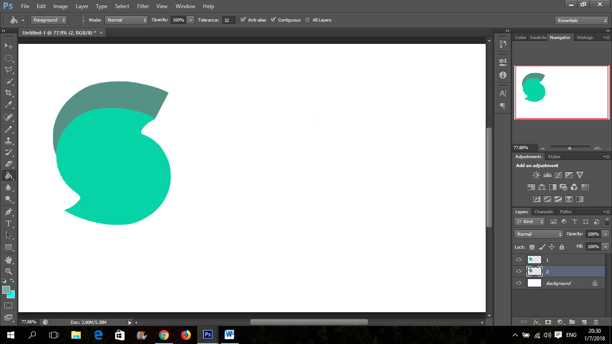Swap foreground and background colors
612x344 pixels.
click(x=13, y=281)
